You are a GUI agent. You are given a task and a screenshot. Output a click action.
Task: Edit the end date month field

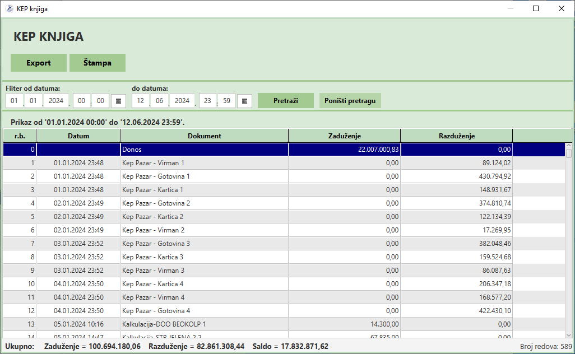pos(159,101)
